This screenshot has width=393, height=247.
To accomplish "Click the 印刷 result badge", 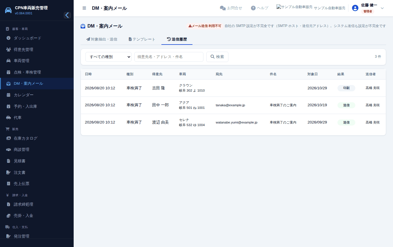I will [346, 88].
